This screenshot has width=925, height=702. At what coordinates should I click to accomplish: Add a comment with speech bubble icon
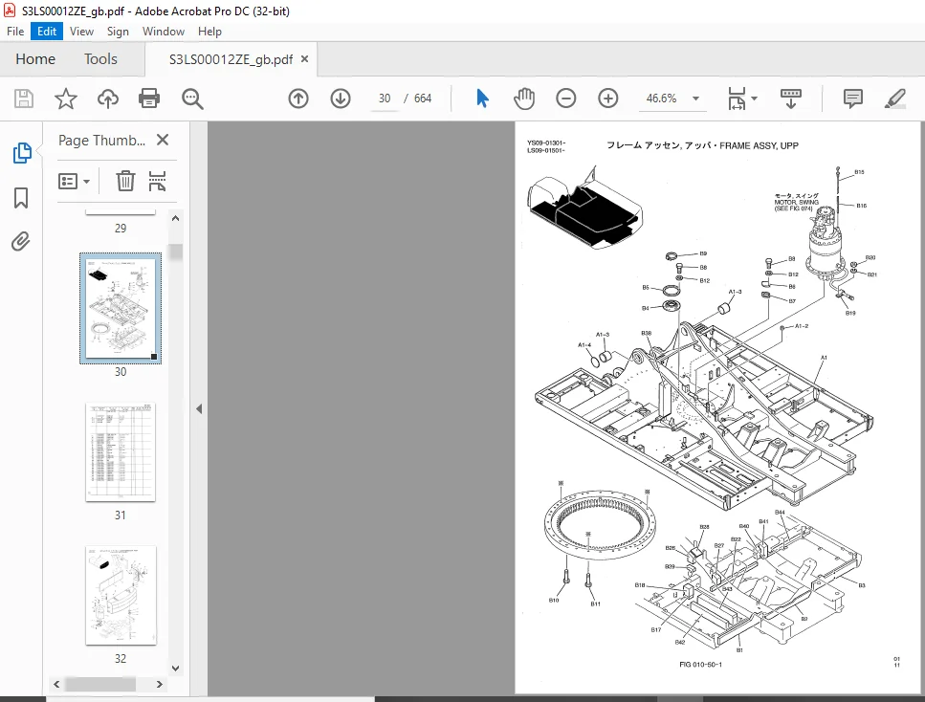853,99
